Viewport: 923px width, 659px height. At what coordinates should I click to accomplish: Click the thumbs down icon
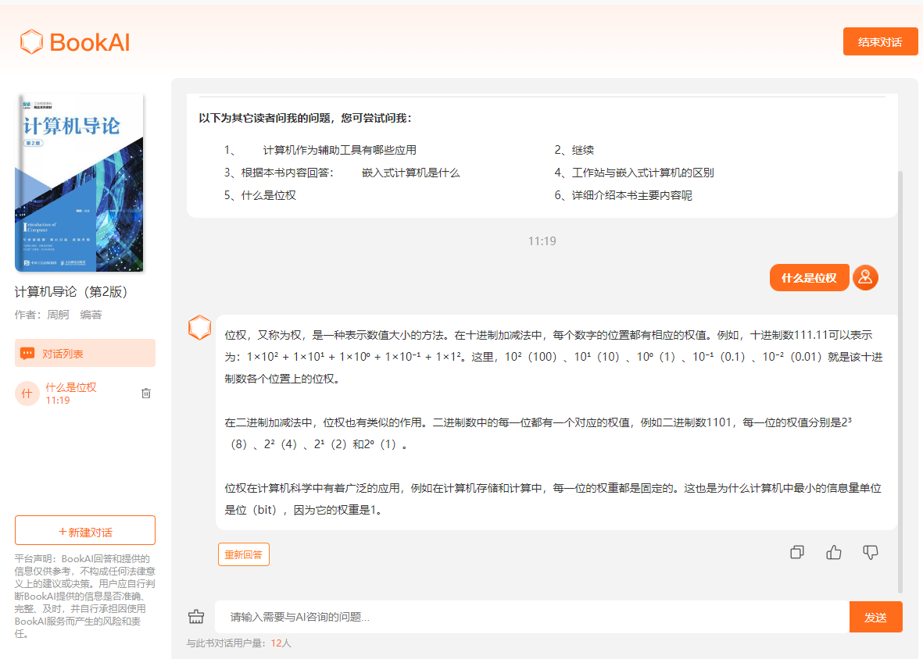tap(870, 553)
